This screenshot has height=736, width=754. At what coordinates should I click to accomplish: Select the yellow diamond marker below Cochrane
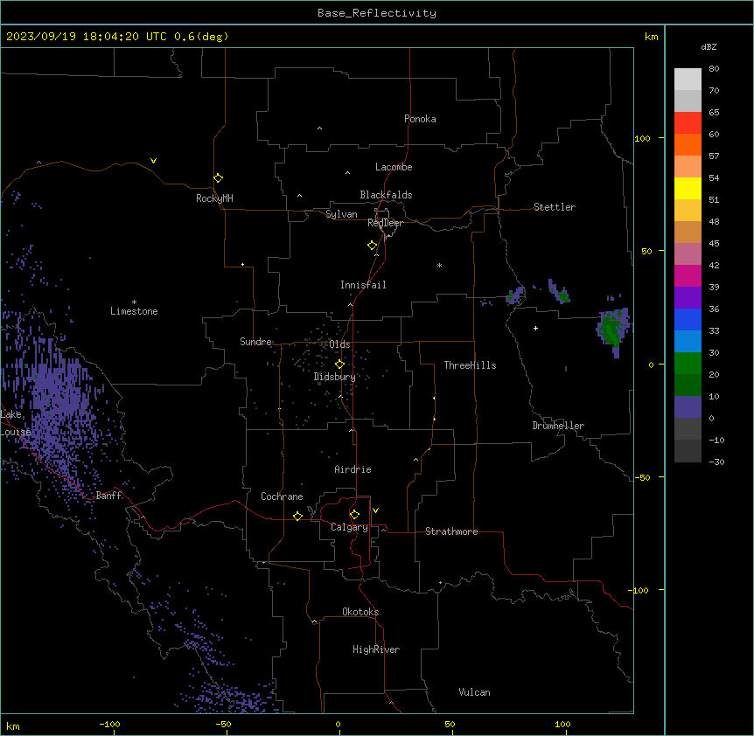pos(297,516)
